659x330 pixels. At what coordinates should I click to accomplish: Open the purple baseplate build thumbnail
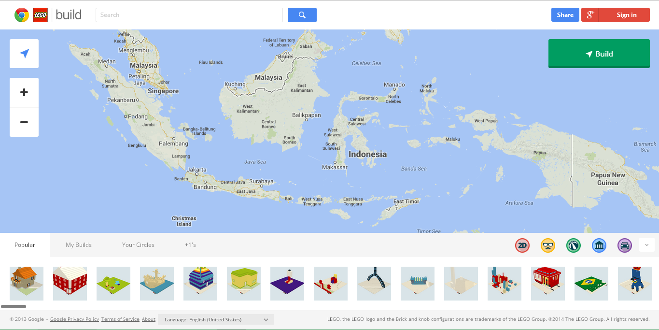pos(287,284)
